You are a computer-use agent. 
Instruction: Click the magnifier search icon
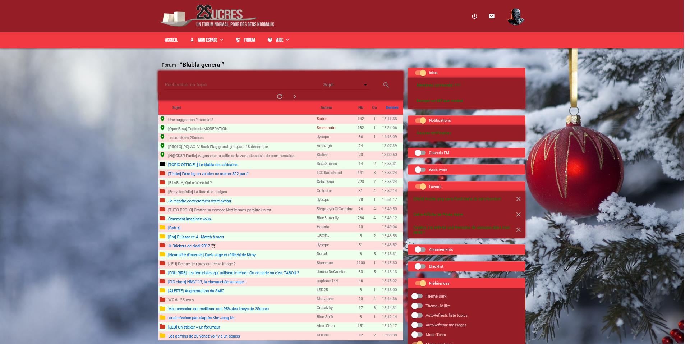click(386, 85)
